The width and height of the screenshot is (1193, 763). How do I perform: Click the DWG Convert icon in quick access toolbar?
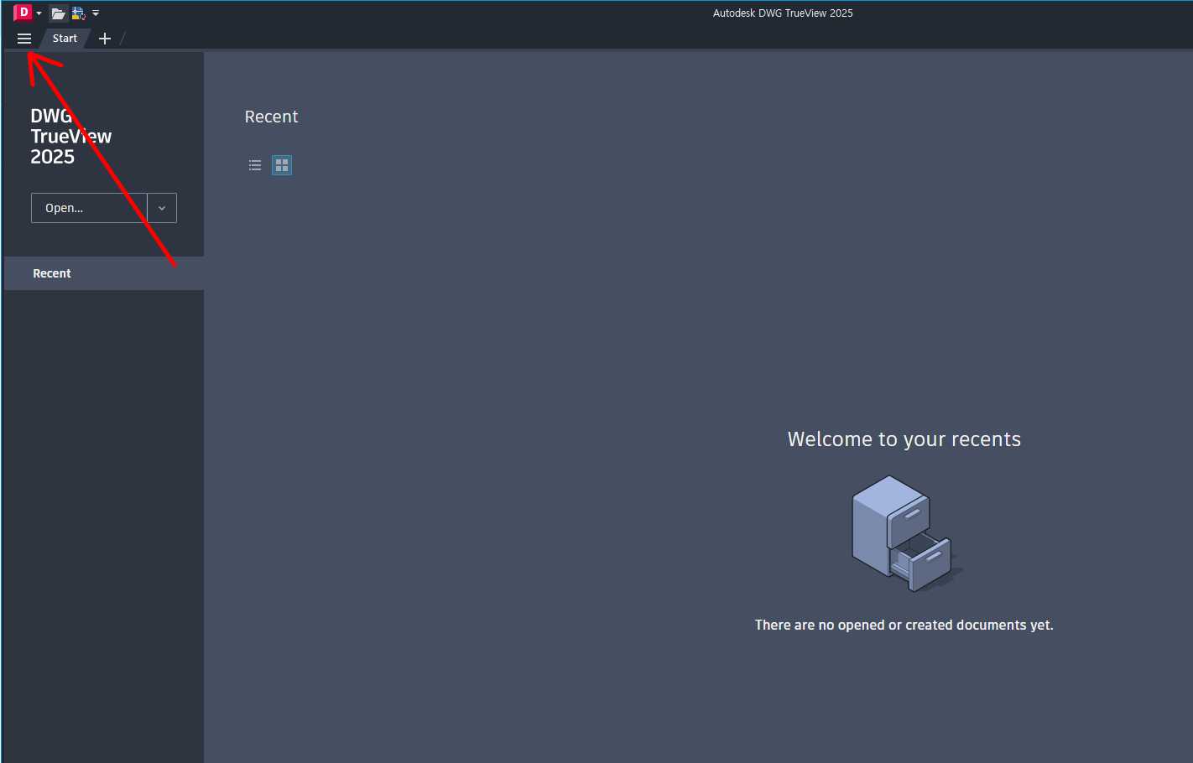(79, 13)
